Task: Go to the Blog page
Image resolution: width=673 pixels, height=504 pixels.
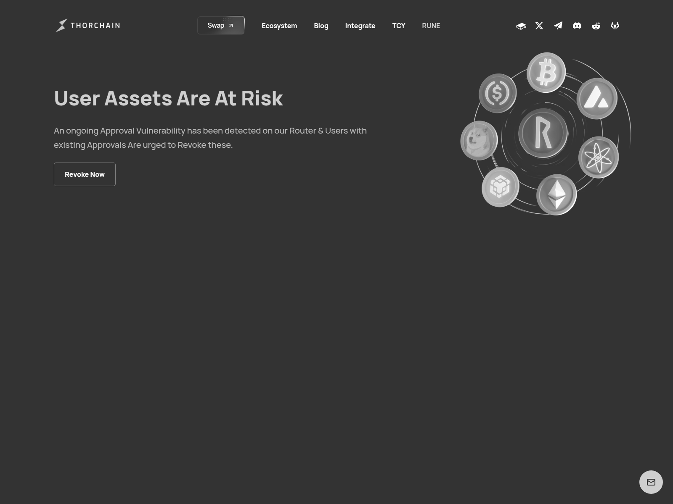Action: (321, 26)
